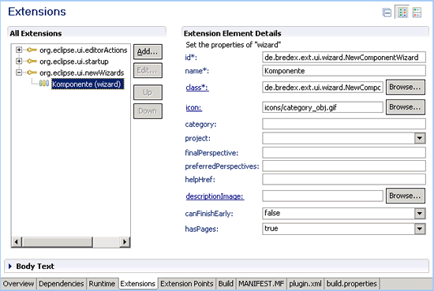This screenshot has height=291, width=434.
Task: Expand the org.eclipse.ui.editorActions tree node
Action: (x=19, y=50)
